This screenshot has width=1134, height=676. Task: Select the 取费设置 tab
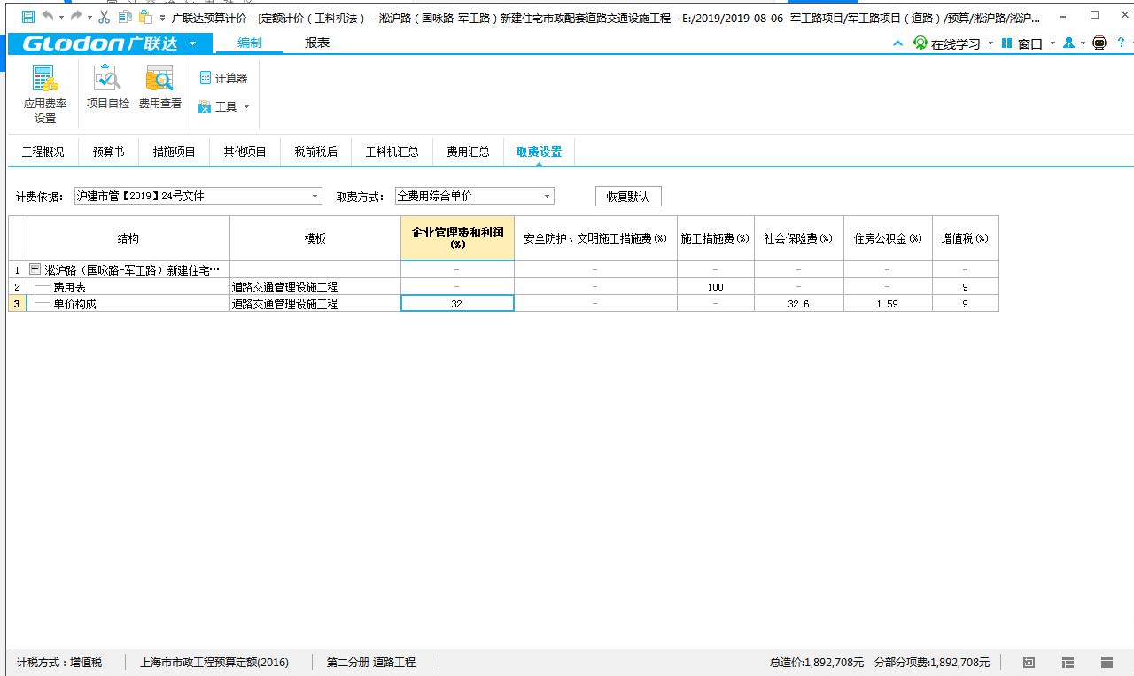click(539, 152)
